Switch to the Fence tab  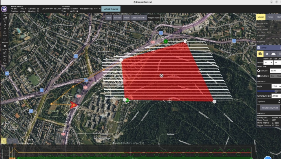(x=270, y=17)
